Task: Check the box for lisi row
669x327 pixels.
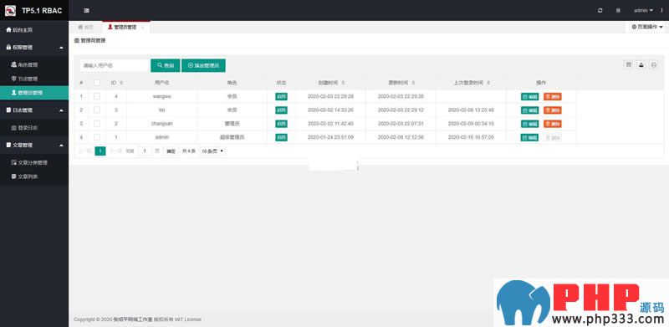Action: click(x=97, y=110)
